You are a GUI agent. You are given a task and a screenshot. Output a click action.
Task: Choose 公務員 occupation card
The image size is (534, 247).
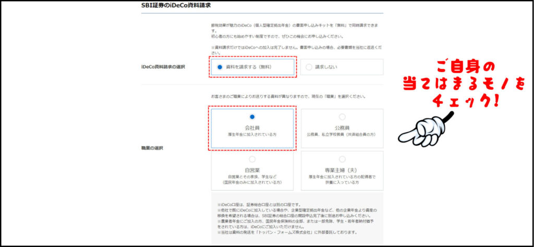pyautogui.click(x=342, y=128)
